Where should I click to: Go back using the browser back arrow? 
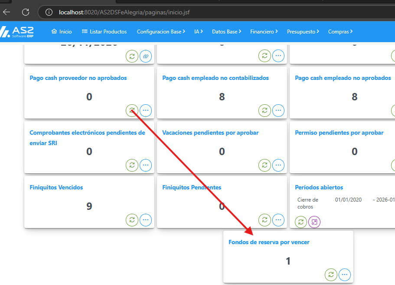(7, 12)
